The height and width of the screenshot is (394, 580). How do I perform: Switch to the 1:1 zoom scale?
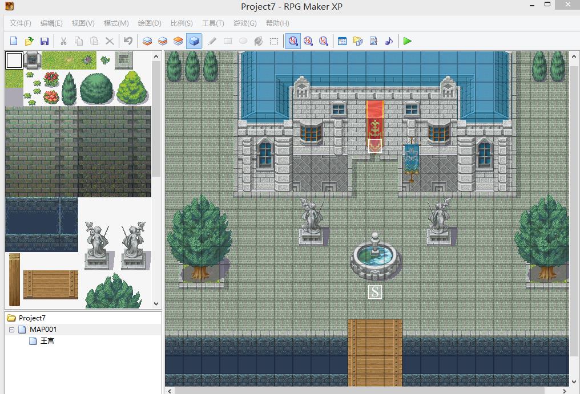coord(293,41)
